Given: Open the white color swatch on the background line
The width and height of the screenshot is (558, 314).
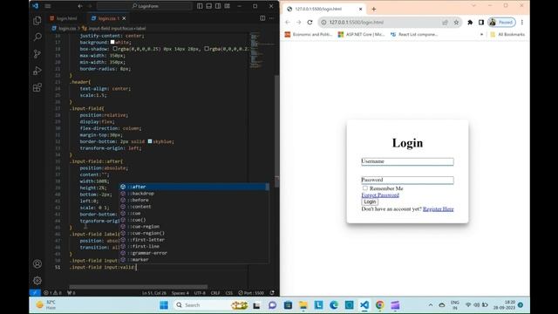Looking at the screenshot, I should [112, 42].
